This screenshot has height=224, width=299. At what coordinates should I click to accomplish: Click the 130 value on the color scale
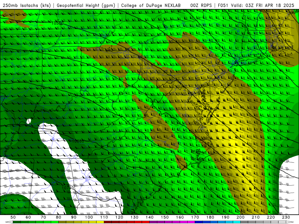(x=135, y=217)
